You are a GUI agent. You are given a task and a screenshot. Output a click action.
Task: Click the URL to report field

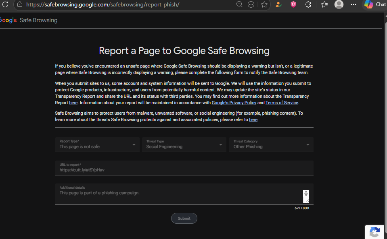click(184, 168)
